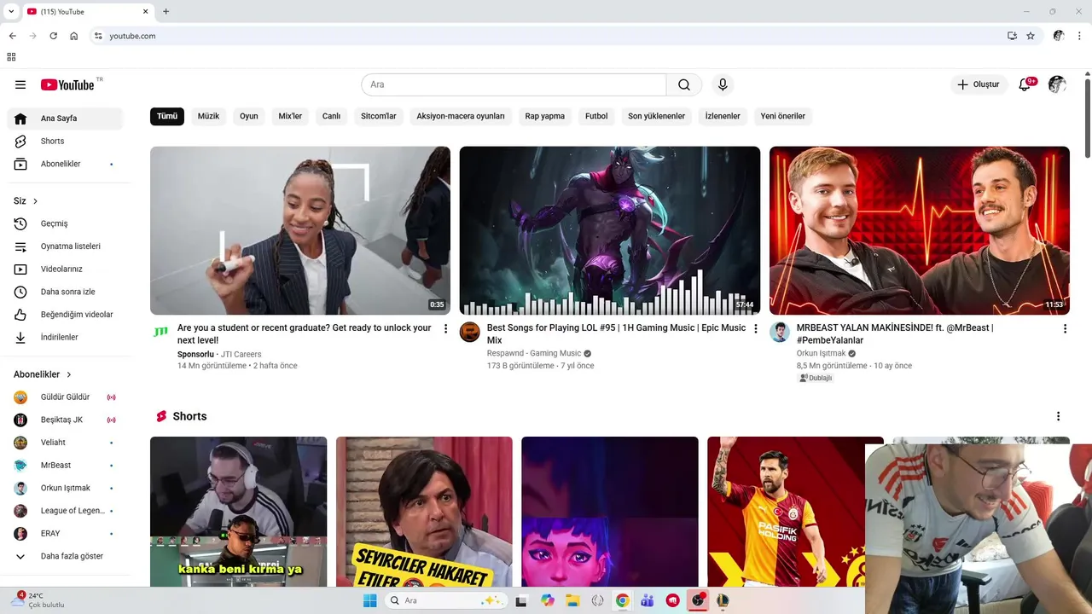Select the Sitcom'lar filter chip
Screen dimensions: 1092x614
(x=379, y=116)
